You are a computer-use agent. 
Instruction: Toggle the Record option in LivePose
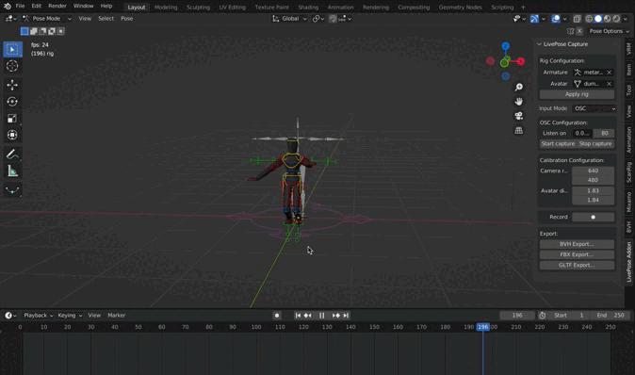coord(593,217)
